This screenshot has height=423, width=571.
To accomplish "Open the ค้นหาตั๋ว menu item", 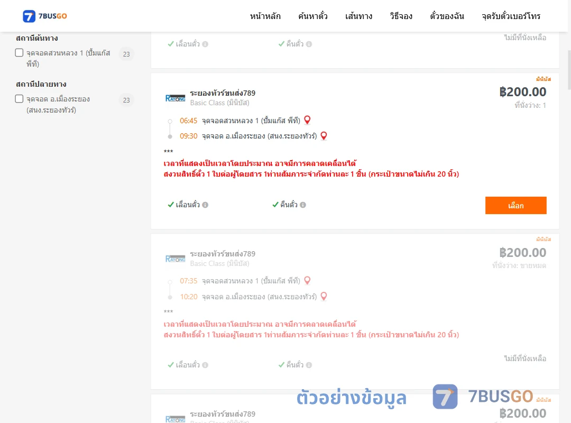I will (313, 16).
